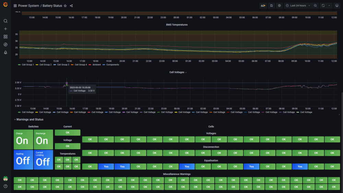The height and width of the screenshot is (193, 343).
Task: Toggle the Components legend series
Action: (111, 65)
